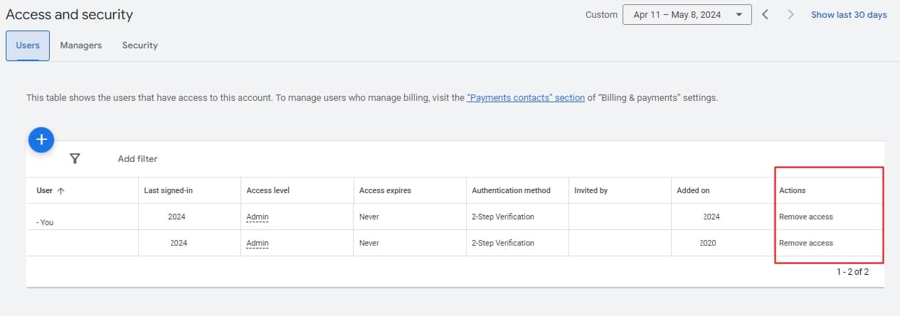Expand Admin access level for your user

tap(257, 217)
